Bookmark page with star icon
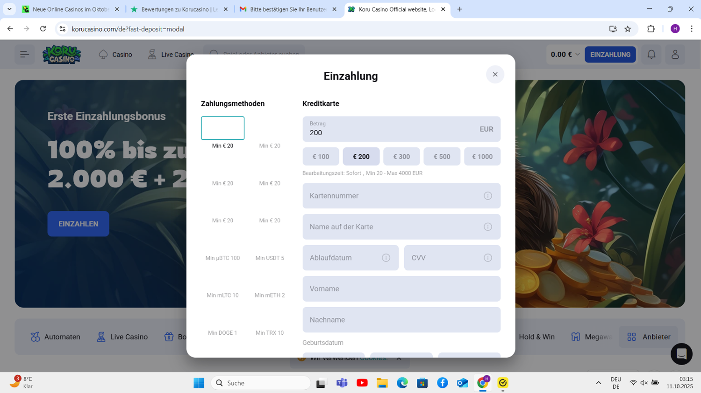The height and width of the screenshot is (393, 701). click(x=628, y=29)
